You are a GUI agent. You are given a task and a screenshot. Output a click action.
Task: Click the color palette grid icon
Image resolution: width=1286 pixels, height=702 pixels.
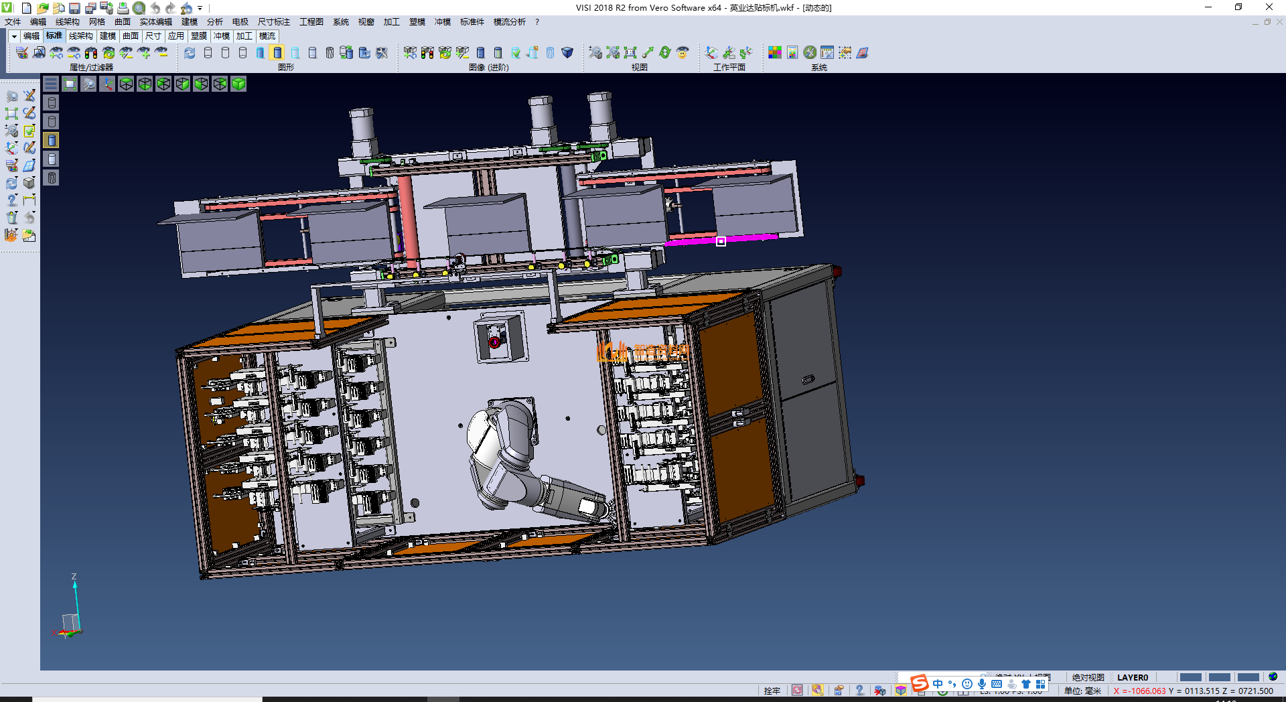pyautogui.click(x=775, y=52)
